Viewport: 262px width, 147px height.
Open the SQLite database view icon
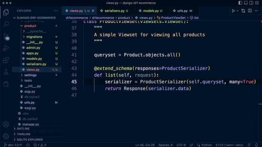(6, 84)
